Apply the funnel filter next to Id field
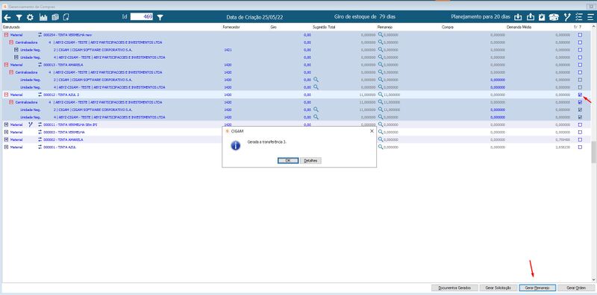Image resolution: width=597 pixels, height=295 pixels. coord(160,17)
